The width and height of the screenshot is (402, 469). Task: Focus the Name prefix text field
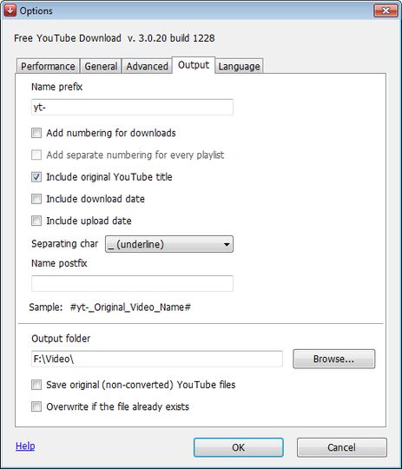[x=132, y=107]
